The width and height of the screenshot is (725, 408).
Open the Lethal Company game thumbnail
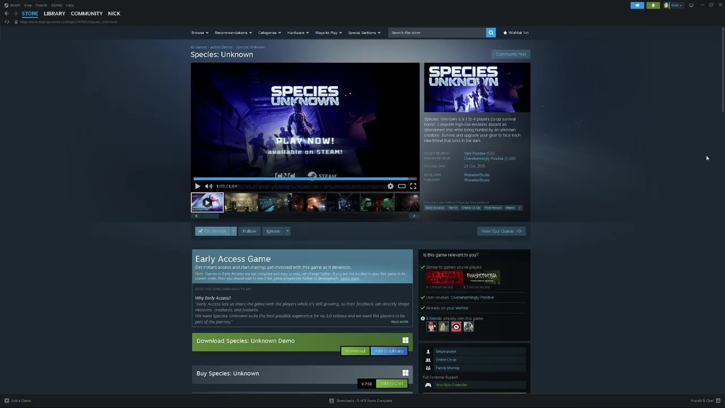coord(444,277)
